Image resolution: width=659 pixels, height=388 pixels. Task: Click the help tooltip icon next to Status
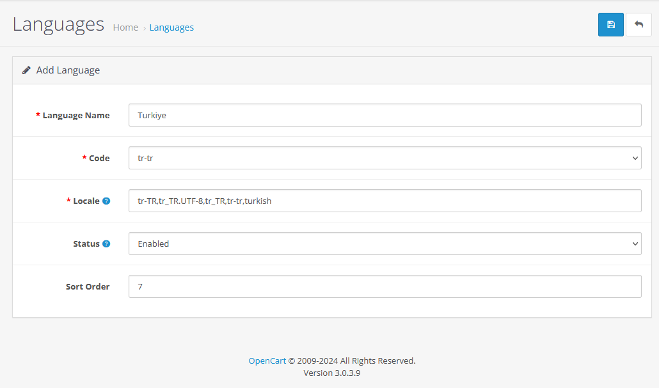tap(106, 244)
